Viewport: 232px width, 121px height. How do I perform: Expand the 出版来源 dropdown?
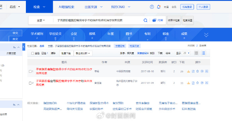pos(101,7)
